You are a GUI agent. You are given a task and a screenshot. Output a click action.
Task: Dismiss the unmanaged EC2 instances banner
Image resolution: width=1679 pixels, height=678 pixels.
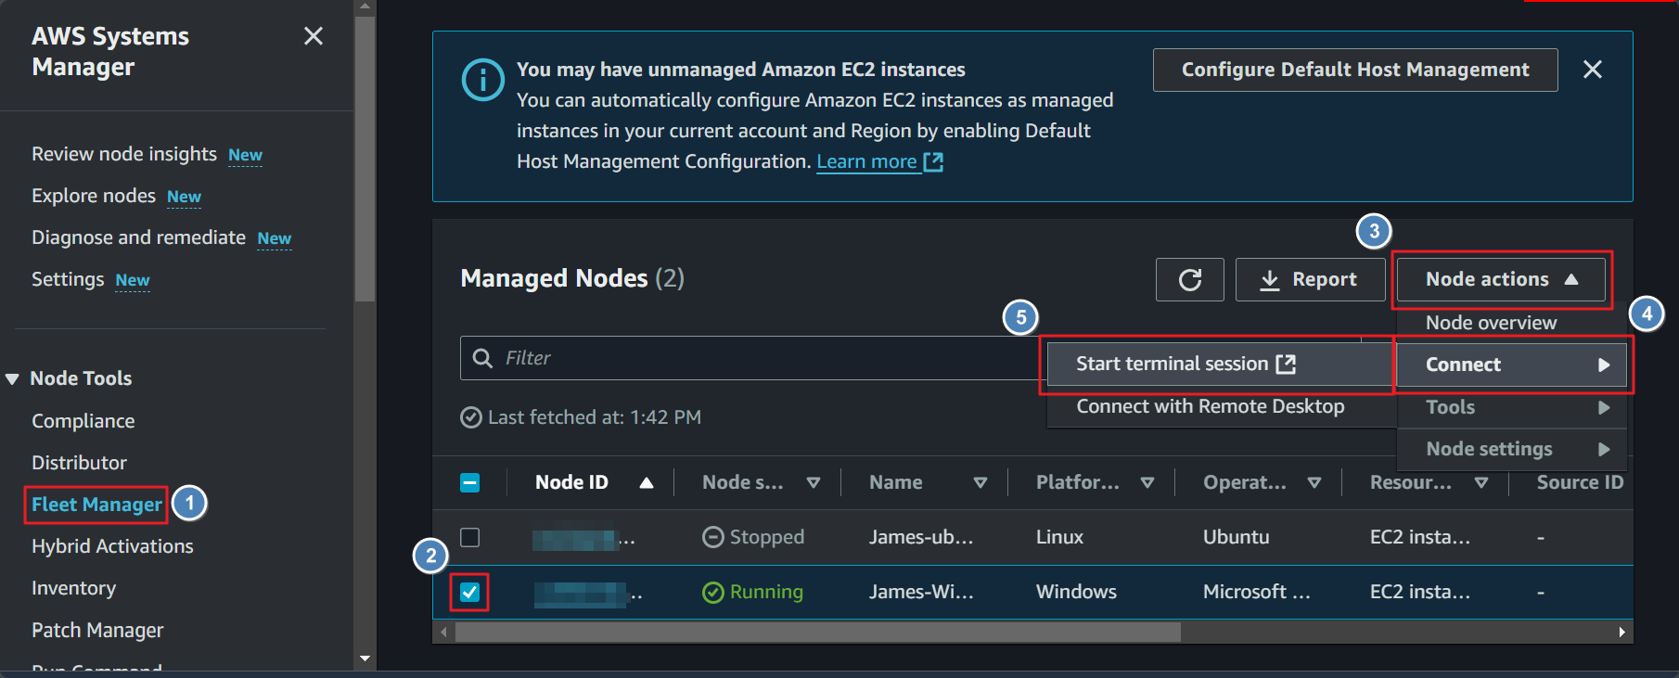pos(1593,70)
